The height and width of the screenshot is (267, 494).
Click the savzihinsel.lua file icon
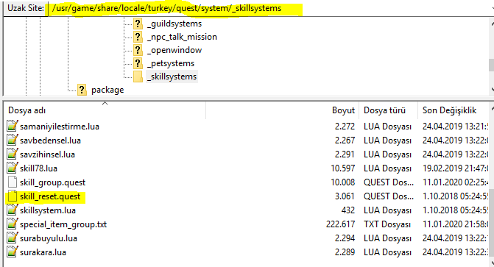coord(12,154)
